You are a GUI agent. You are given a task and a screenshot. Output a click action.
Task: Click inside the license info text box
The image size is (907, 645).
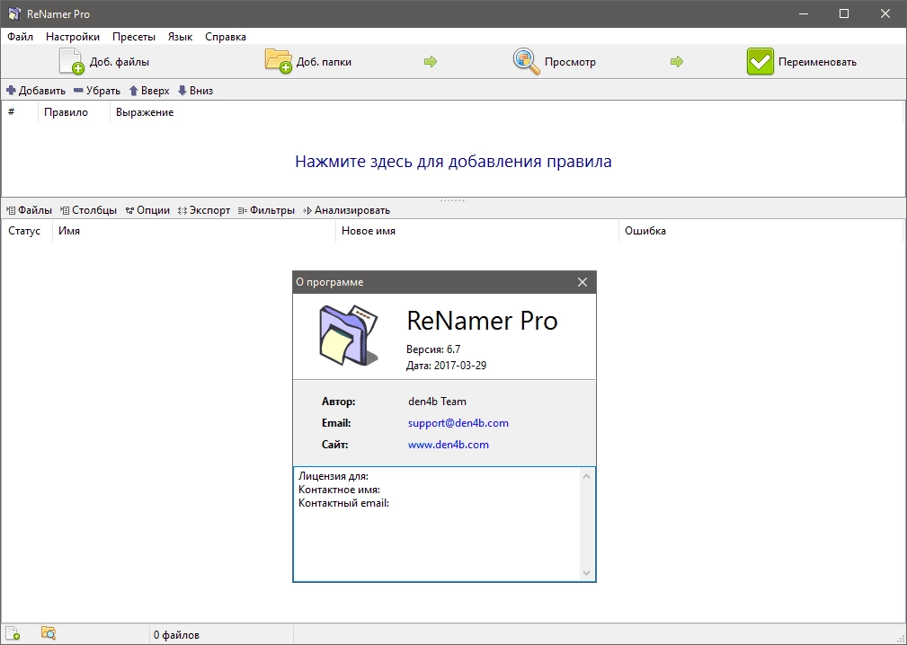(437, 525)
